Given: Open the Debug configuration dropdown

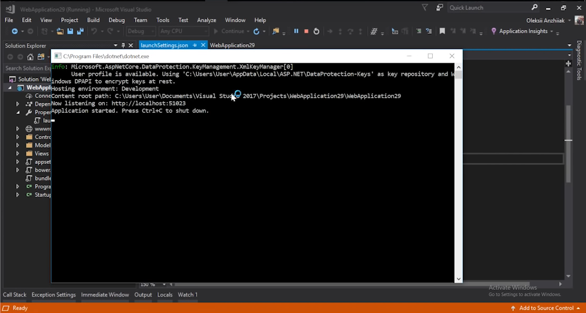Looking at the screenshot, I should [141, 32].
